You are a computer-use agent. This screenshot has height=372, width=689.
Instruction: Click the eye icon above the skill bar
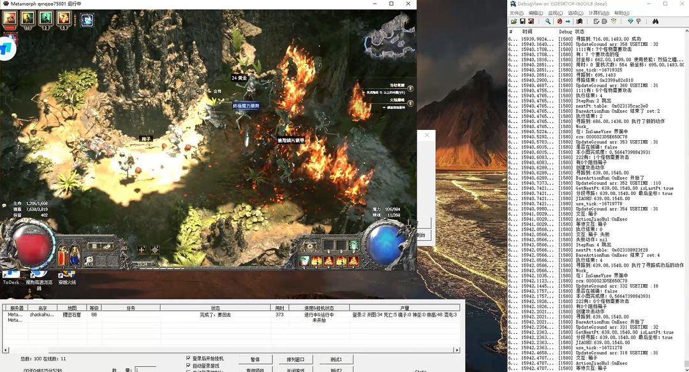(x=310, y=246)
